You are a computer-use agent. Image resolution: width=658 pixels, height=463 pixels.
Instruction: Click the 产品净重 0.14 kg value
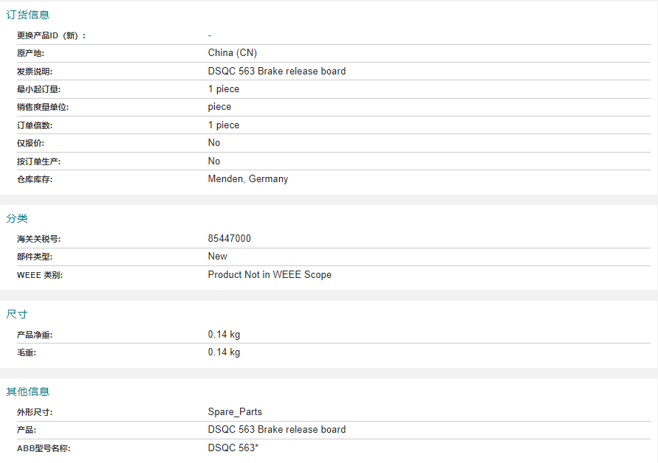[224, 335]
